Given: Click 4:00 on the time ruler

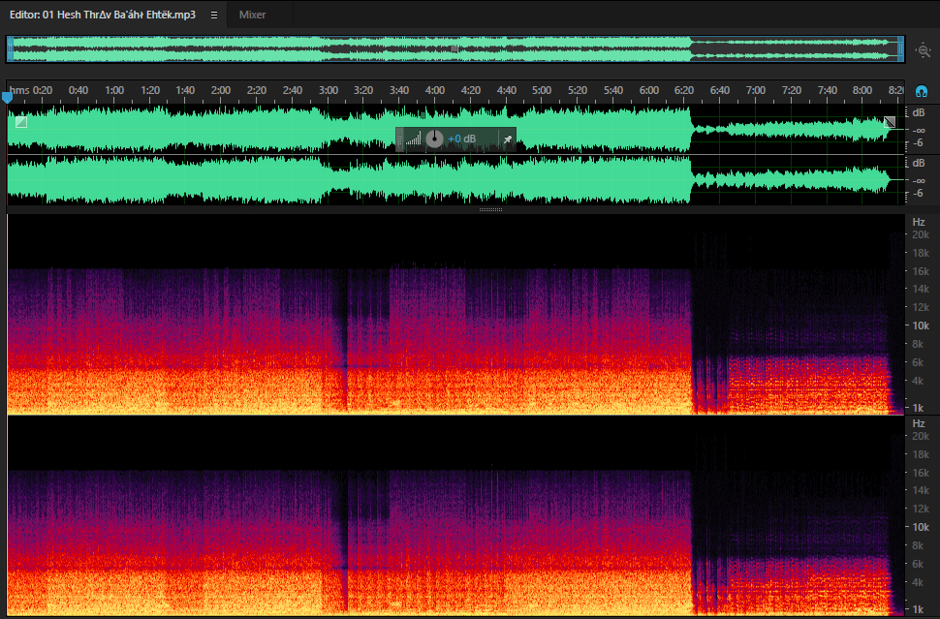Looking at the screenshot, I should coord(435,90).
